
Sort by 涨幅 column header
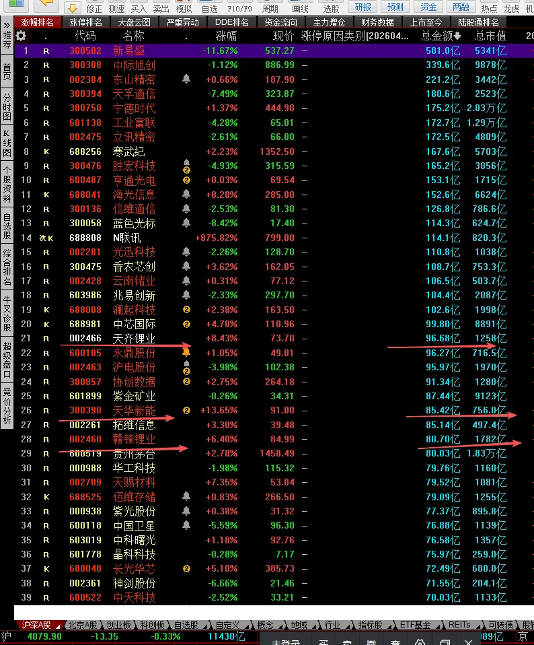(x=226, y=36)
